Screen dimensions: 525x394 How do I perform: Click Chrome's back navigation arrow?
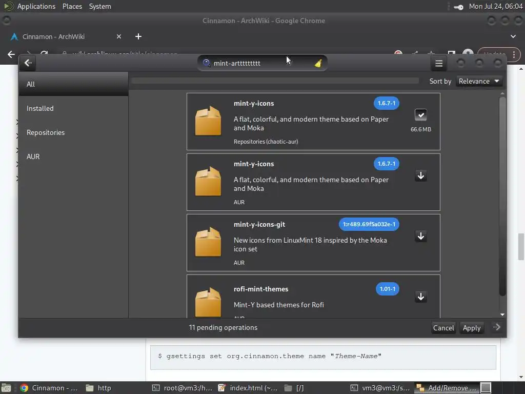[11, 54]
